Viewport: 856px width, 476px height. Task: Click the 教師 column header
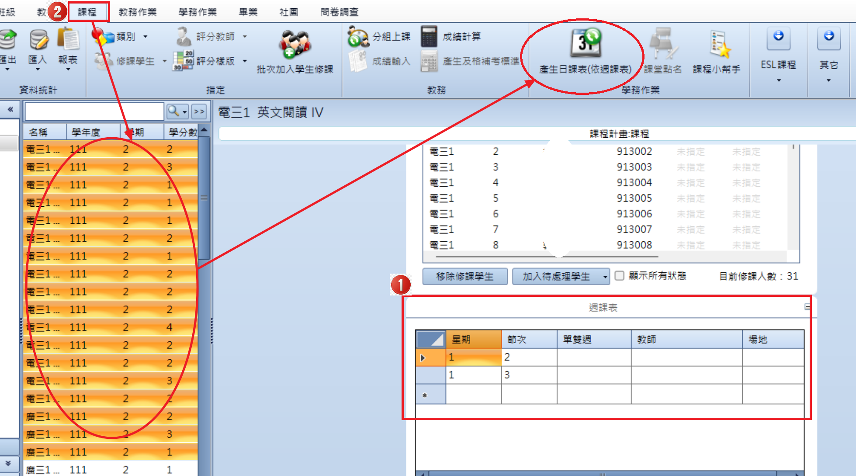click(687, 339)
